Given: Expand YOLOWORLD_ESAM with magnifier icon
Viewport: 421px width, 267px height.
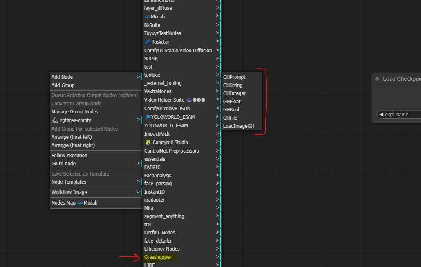Looking at the screenshot, I should pyautogui.click(x=181, y=117).
